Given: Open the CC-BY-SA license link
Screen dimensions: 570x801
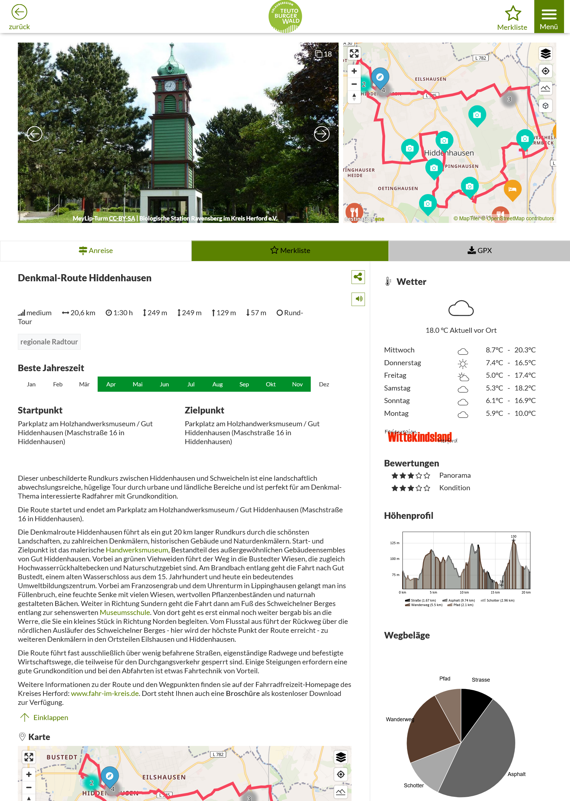Looking at the screenshot, I should [122, 218].
